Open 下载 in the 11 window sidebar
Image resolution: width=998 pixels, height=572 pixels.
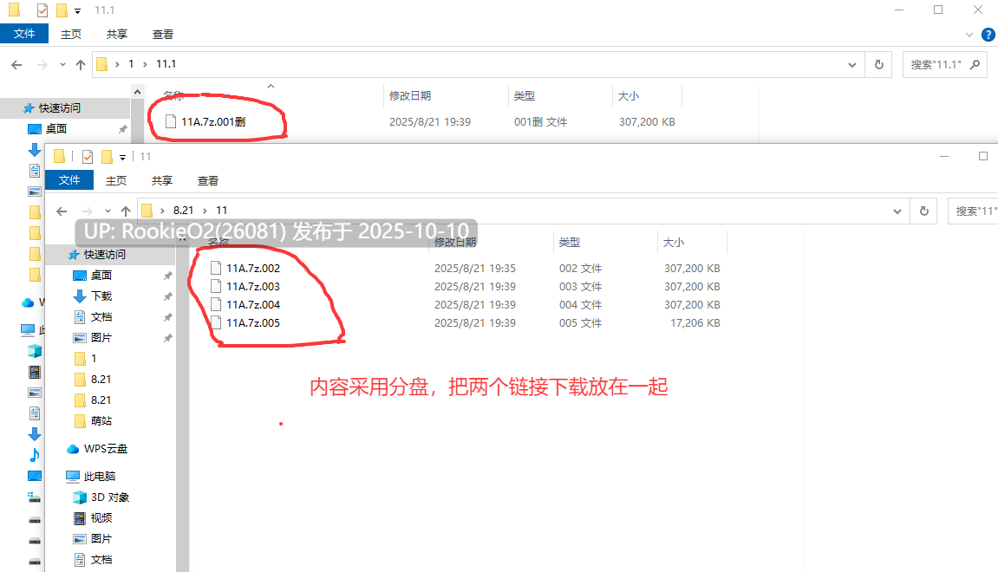point(101,296)
